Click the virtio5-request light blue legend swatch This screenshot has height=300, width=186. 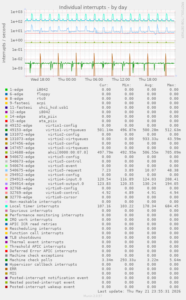click(x=6, y=170)
